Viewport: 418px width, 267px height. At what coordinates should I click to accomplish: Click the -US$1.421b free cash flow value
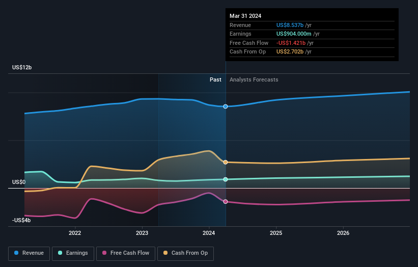coord(291,43)
